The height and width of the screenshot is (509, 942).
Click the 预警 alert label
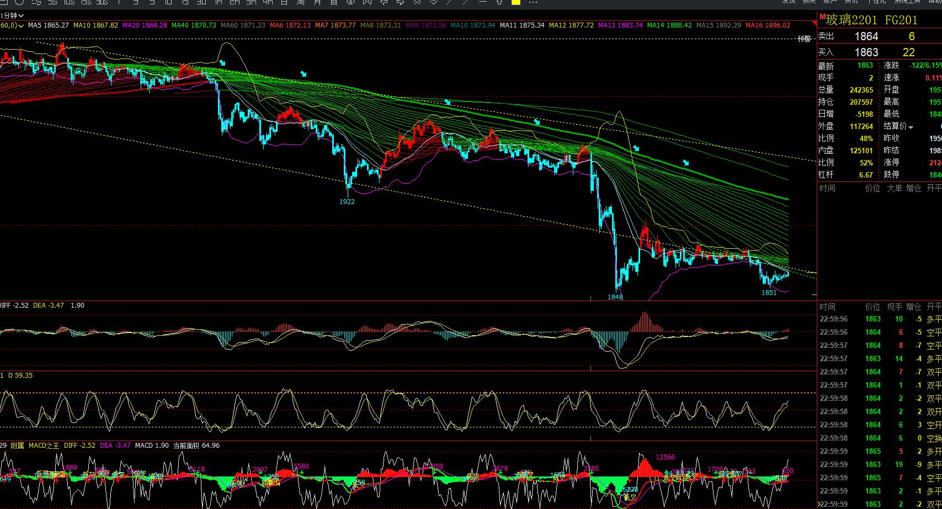(x=805, y=39)
